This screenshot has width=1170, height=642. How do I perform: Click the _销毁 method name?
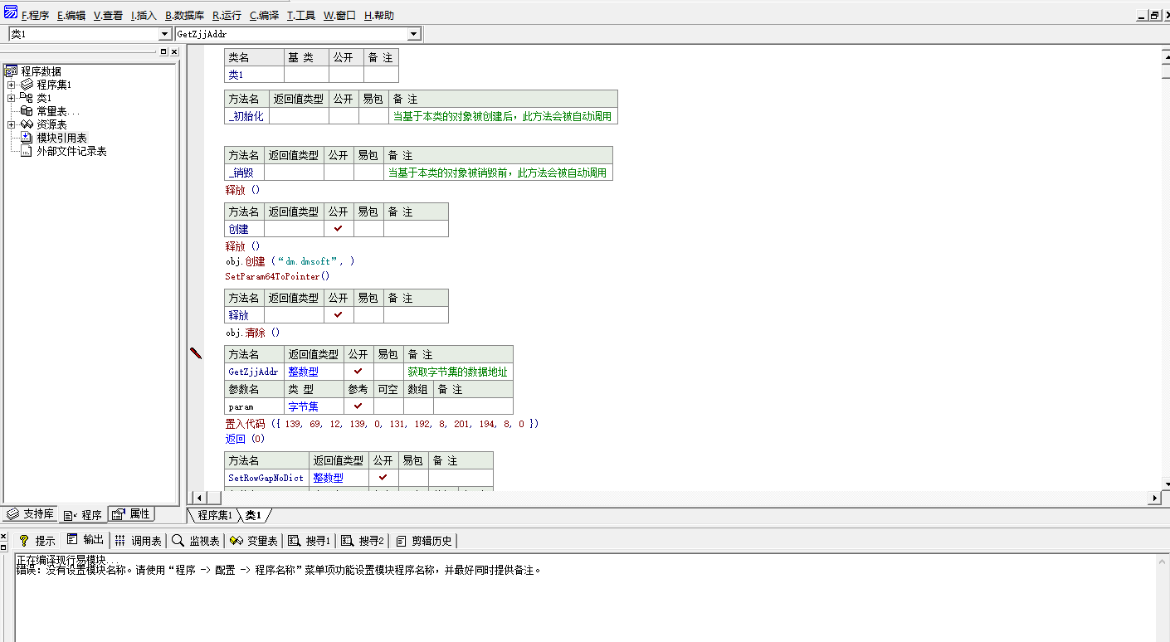pyautogui.click(x=241, y=173)
